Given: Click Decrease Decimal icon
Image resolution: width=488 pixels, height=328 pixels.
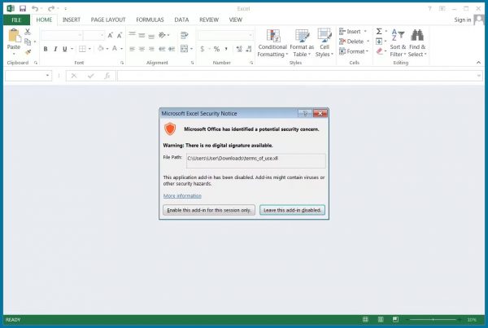Looking at the screenshot, I should click(x=249, y=49).
